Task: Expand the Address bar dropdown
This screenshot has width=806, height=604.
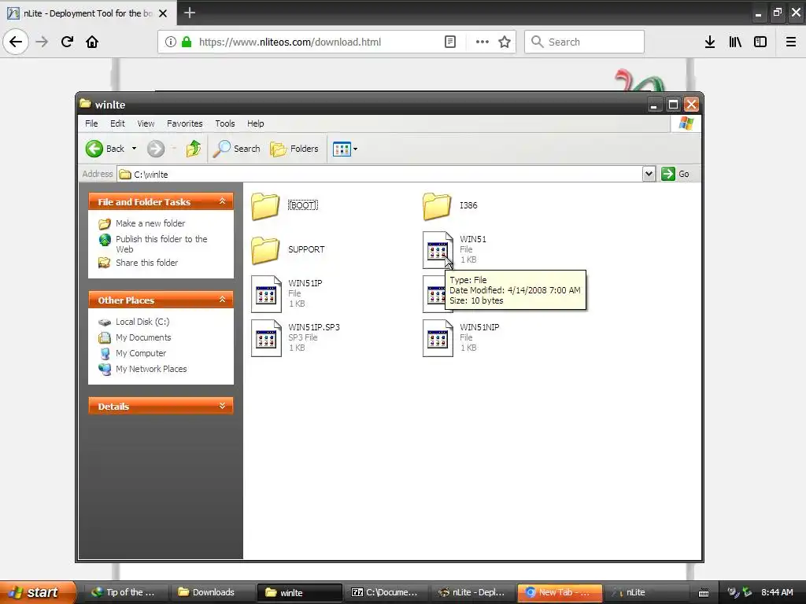Action: click(649, 174)
